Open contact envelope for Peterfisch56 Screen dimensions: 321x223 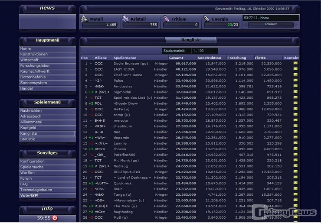pos(295,155)
